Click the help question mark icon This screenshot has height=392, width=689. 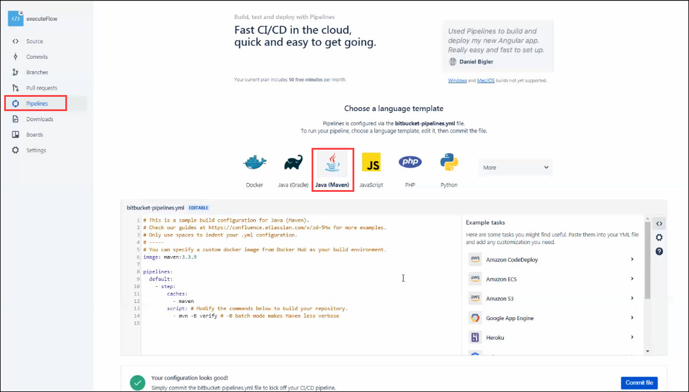point(659,252)
